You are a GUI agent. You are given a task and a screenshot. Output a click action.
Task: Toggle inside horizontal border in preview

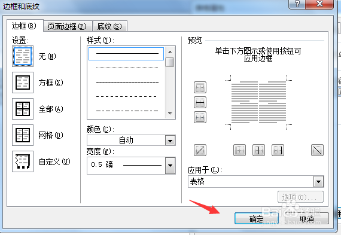pyautogui.click(x=200, y=102)
